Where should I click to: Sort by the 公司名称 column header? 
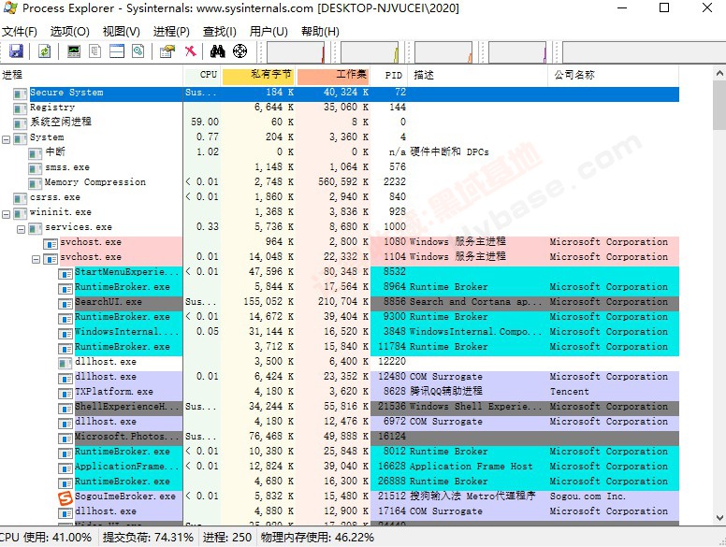(614, 75)
